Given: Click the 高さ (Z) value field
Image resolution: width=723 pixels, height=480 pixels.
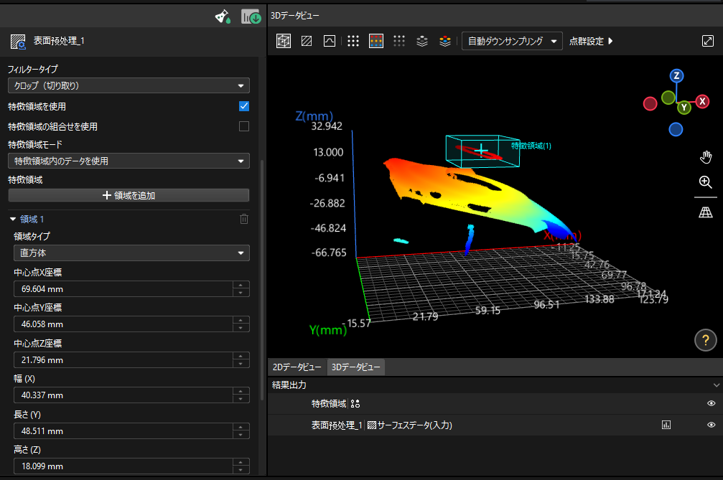Looking at the screenshot, I should click(x=123, y=466).
